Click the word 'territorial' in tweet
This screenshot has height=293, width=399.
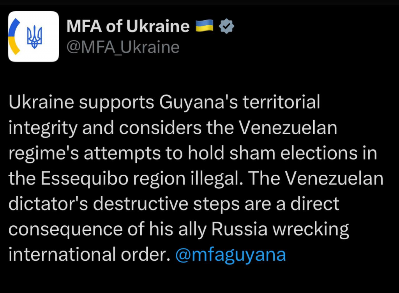click(281, 102)
